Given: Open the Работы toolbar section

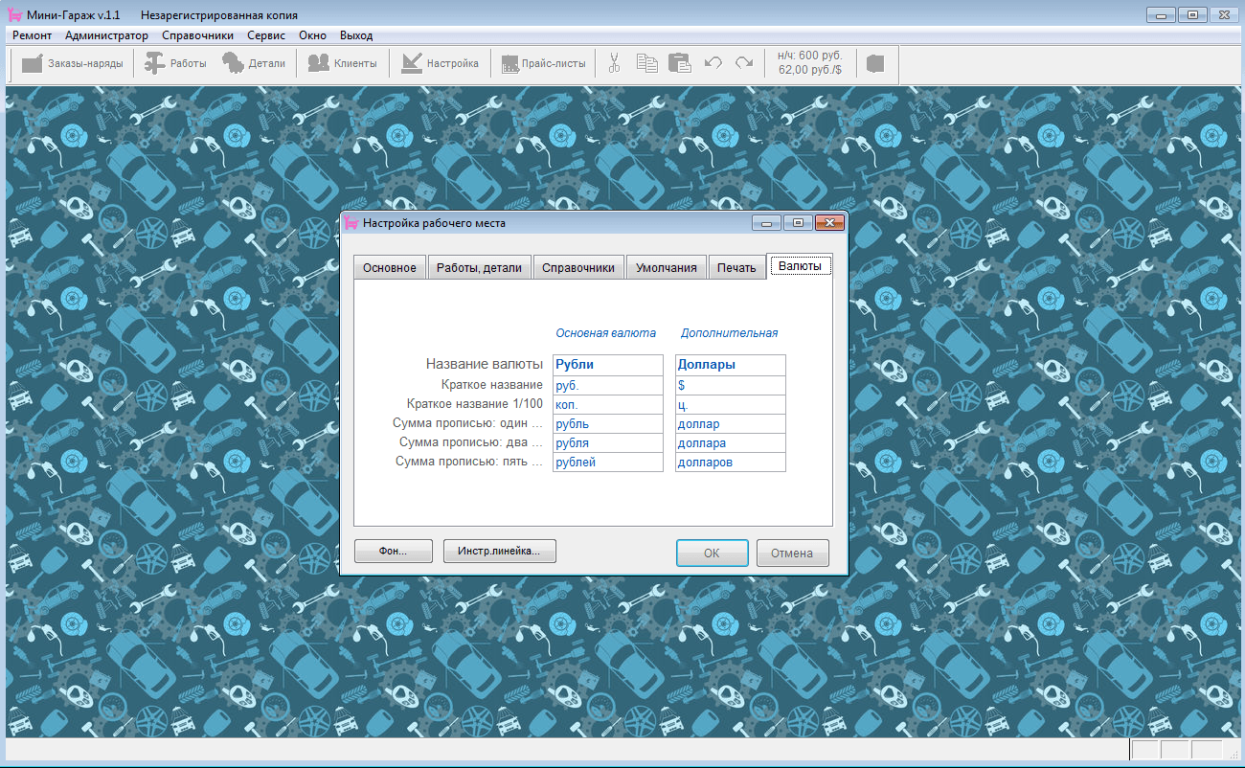Looking at the screenshot, I should tap(175, 64).
